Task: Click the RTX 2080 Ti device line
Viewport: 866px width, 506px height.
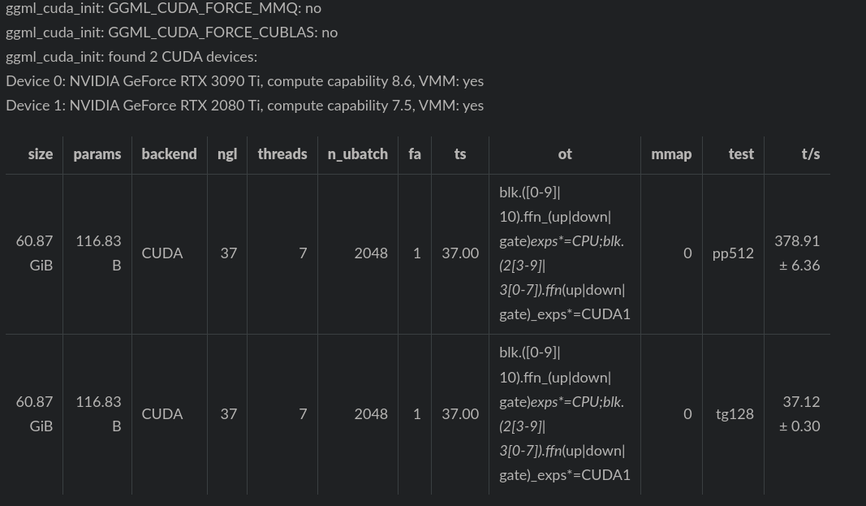Action: (244, 106)
